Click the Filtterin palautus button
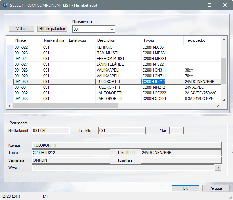 (x=53, y=29)
